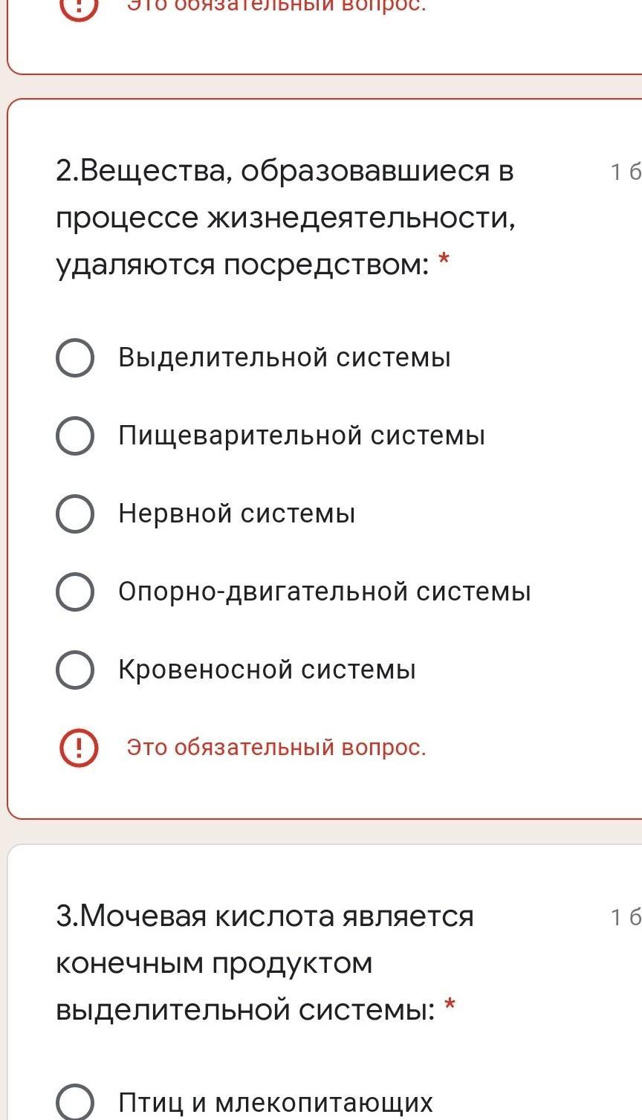
Task: Click the "Кровеносной системы" option label text
Action: tap(267, 670)
